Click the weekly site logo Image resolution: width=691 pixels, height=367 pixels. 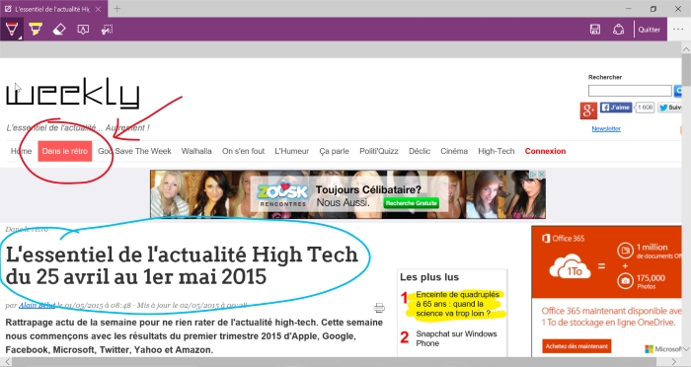(x=73, y=93)
